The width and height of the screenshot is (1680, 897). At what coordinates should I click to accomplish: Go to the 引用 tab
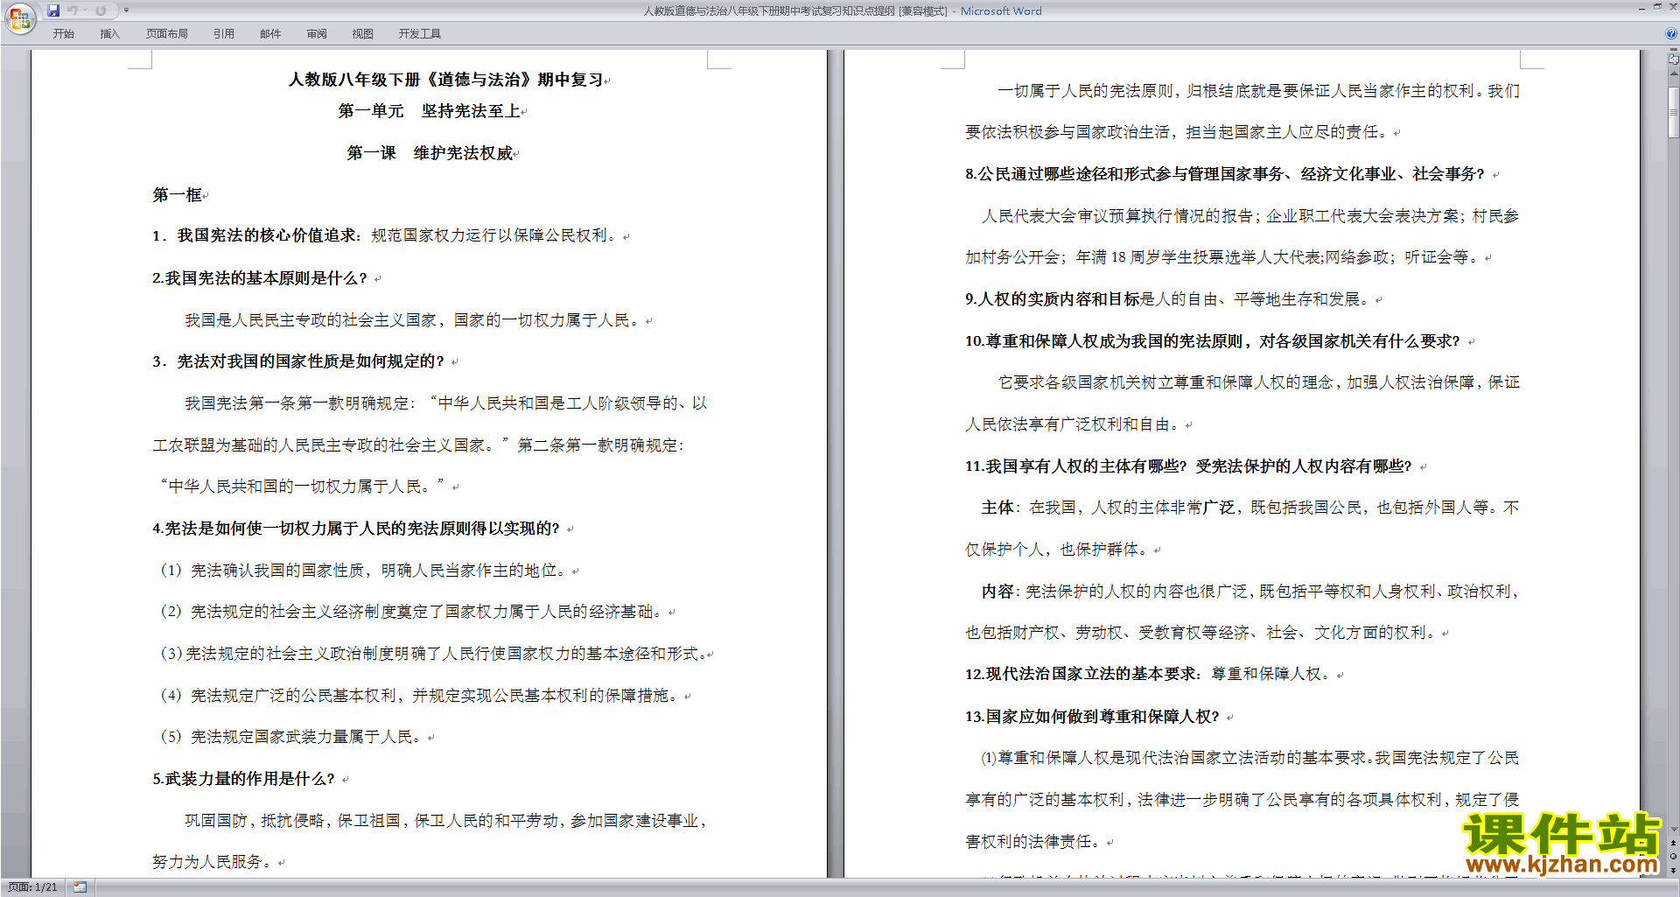pos(224,34)
